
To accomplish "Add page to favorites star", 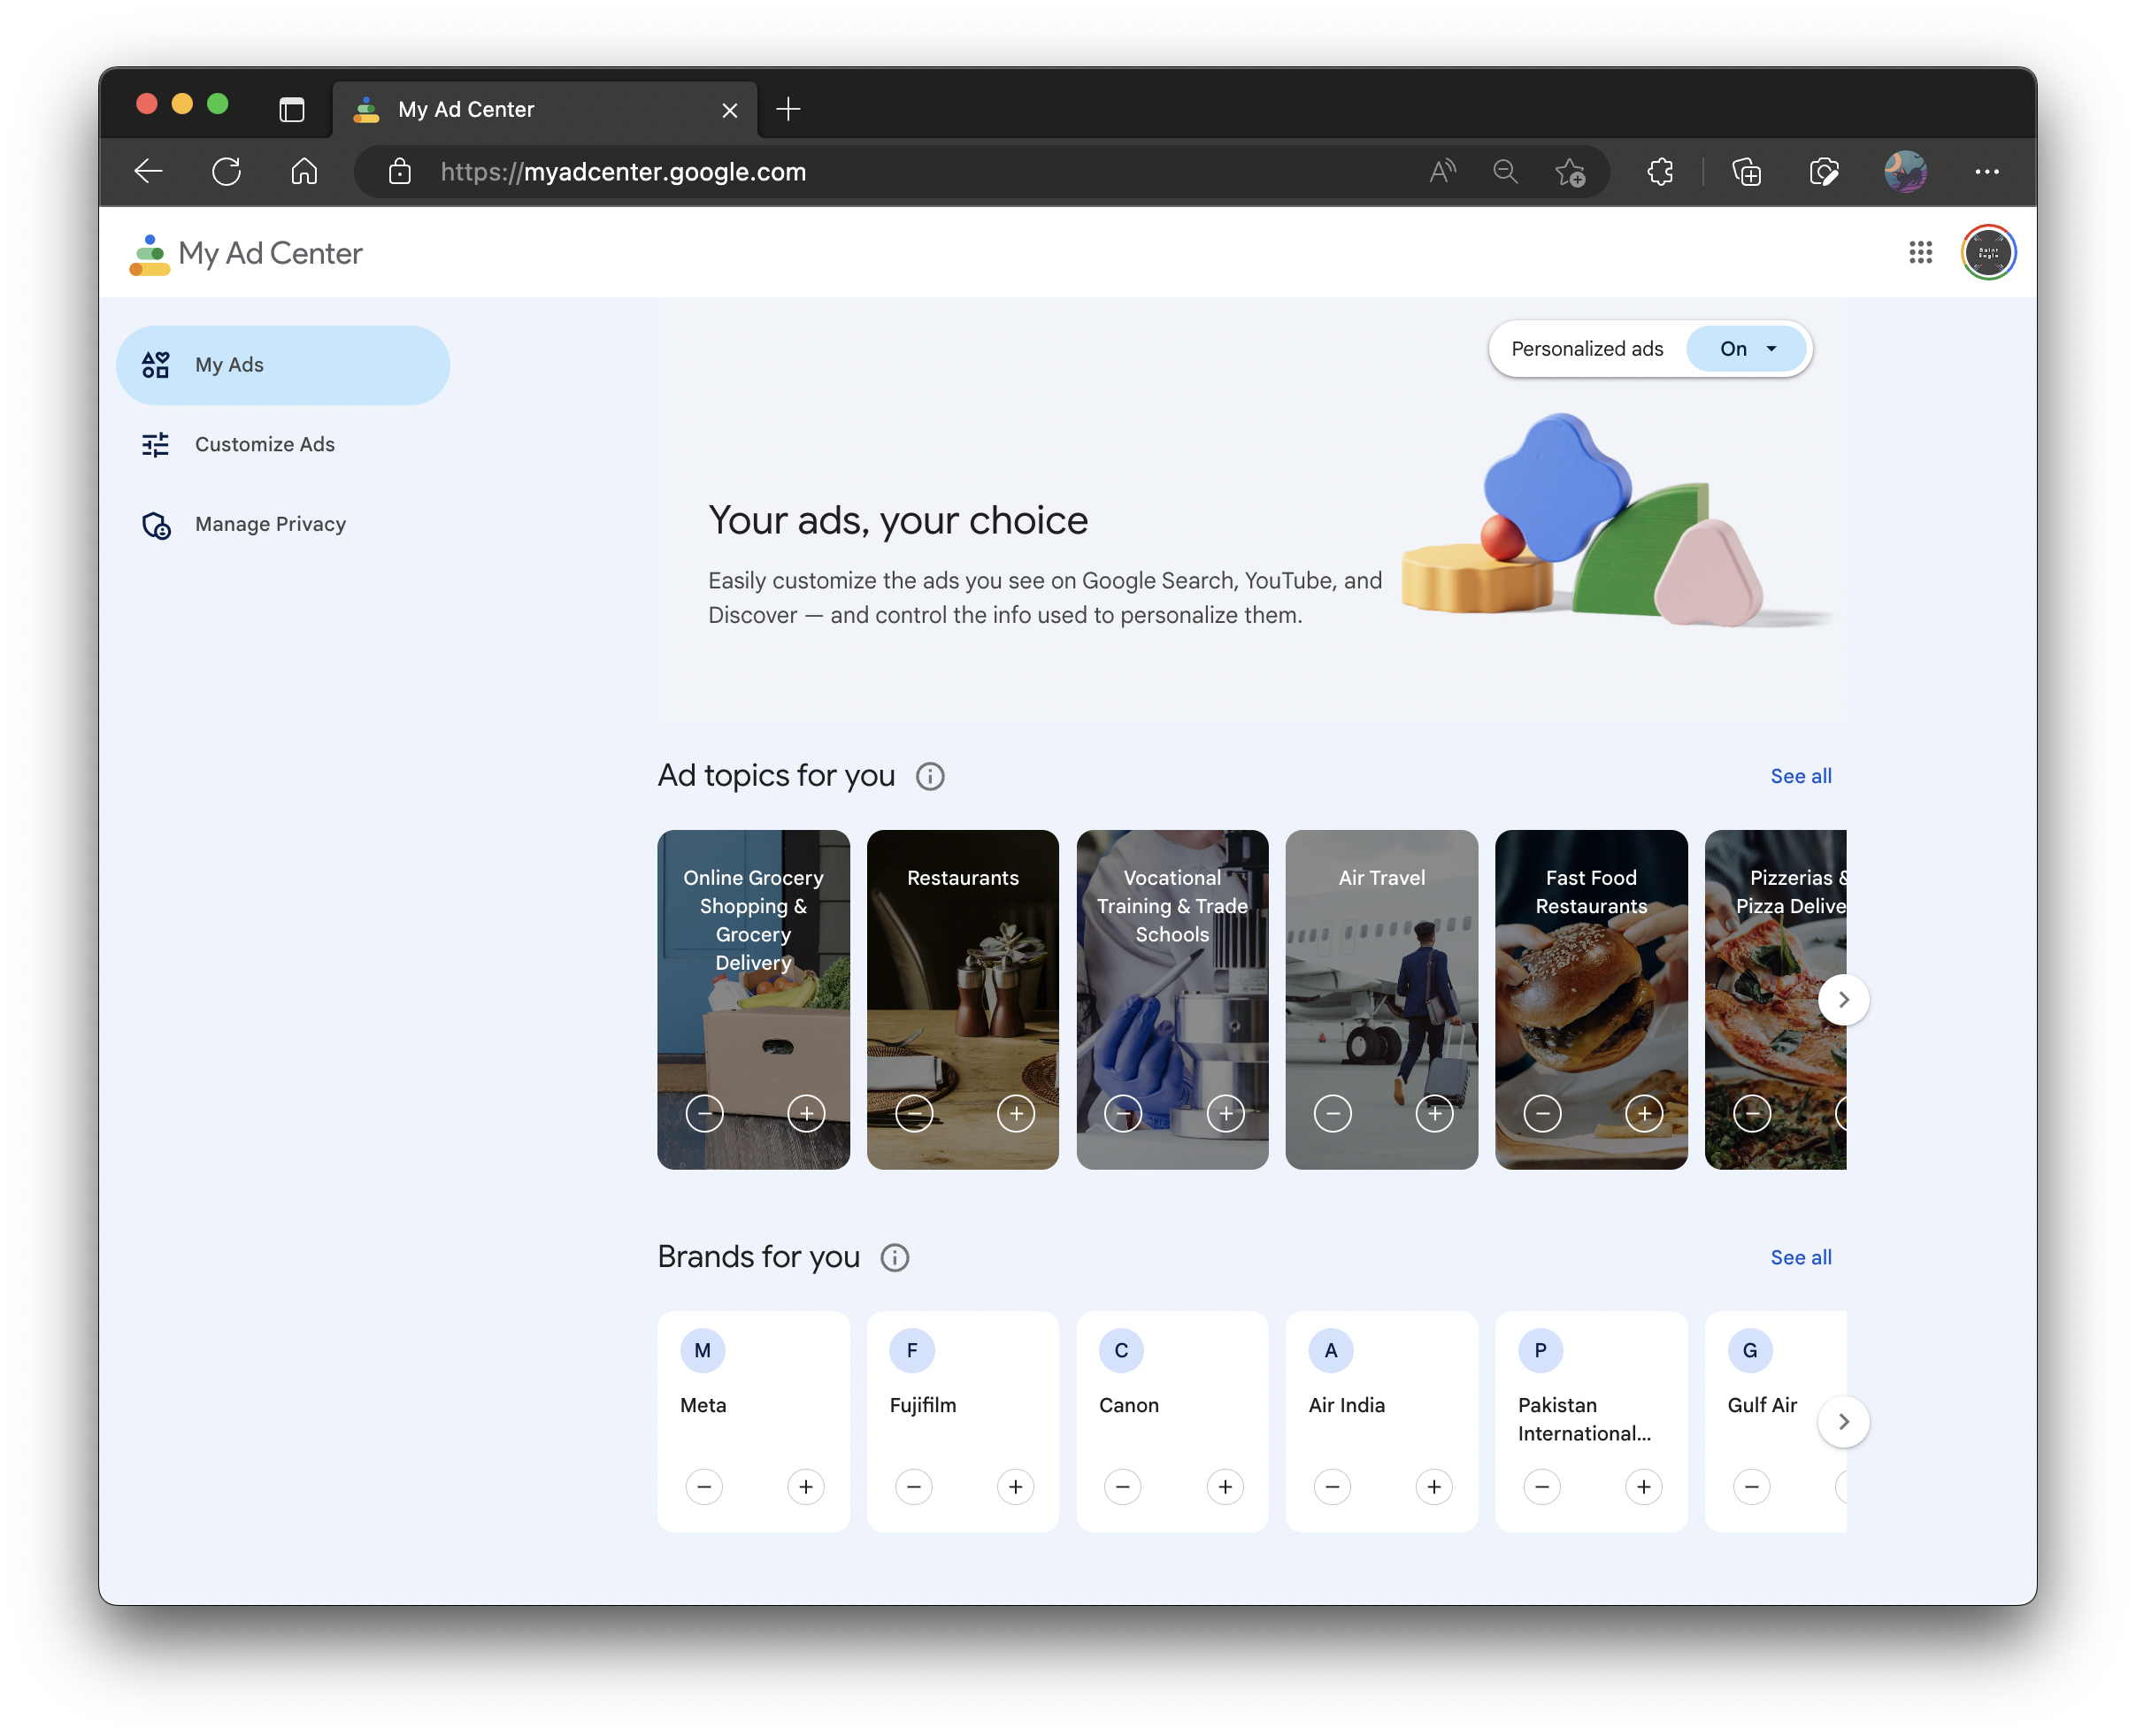I will pyautogui.click(x=1570, y=172).
